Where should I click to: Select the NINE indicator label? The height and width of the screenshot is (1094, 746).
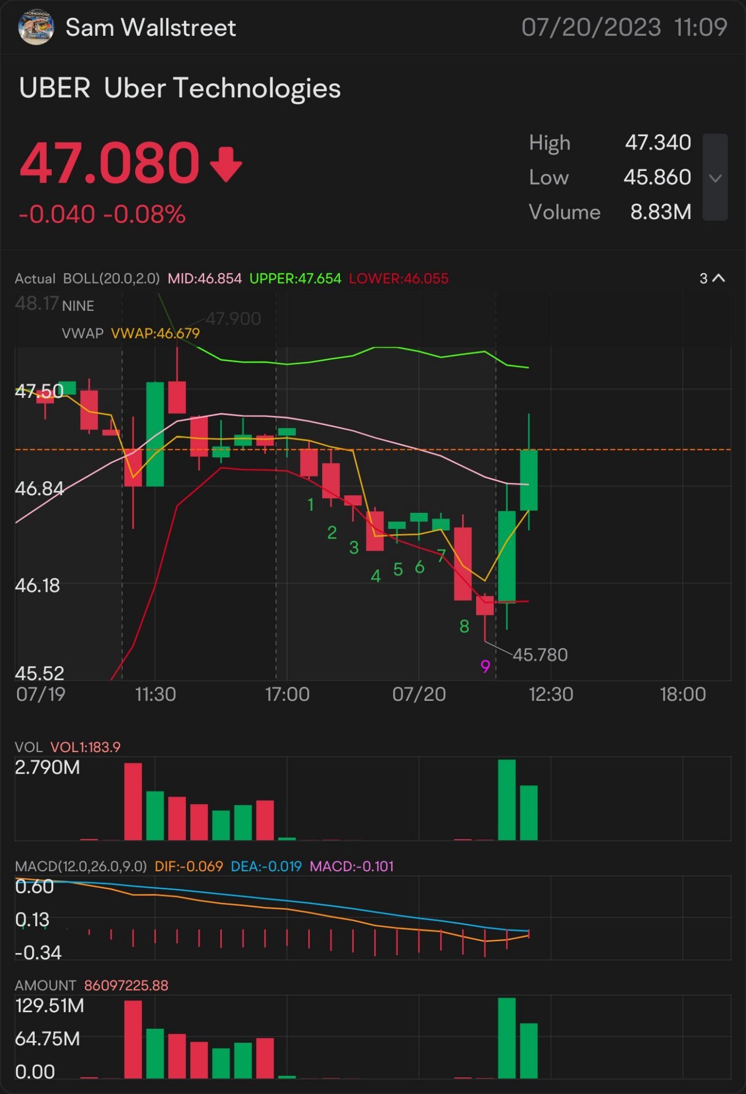pos(78,306)
